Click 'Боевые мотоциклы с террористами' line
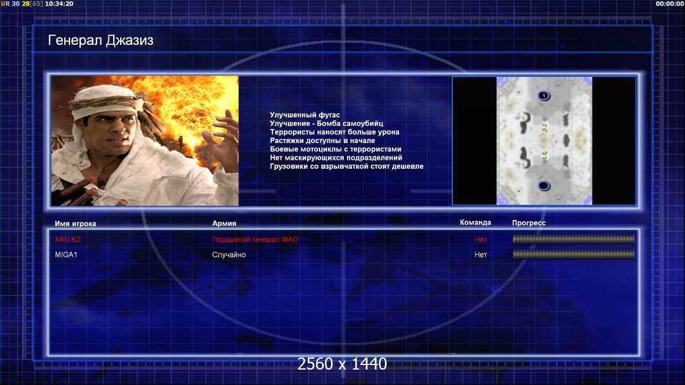The width and height of the screenshot is (685, 385). coord(335,149)
